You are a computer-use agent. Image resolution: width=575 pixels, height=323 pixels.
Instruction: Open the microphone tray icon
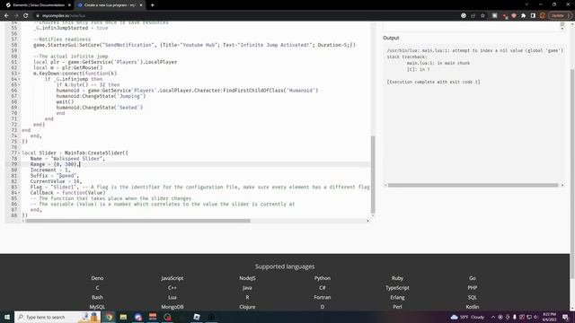click(515, 317)
